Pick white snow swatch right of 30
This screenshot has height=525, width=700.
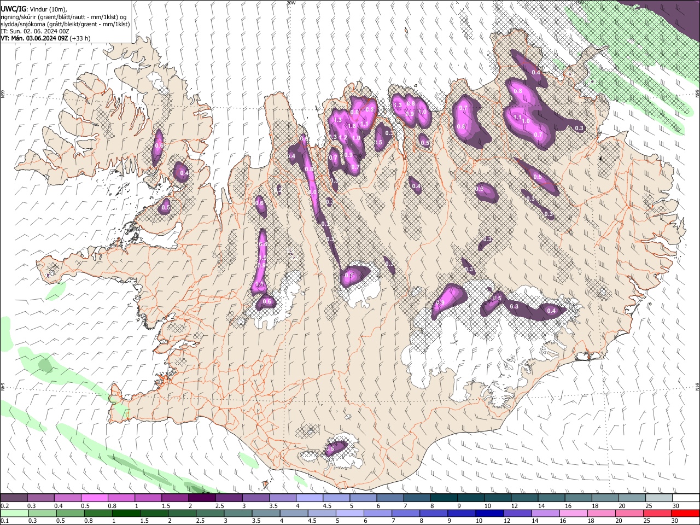coord(685,498)
